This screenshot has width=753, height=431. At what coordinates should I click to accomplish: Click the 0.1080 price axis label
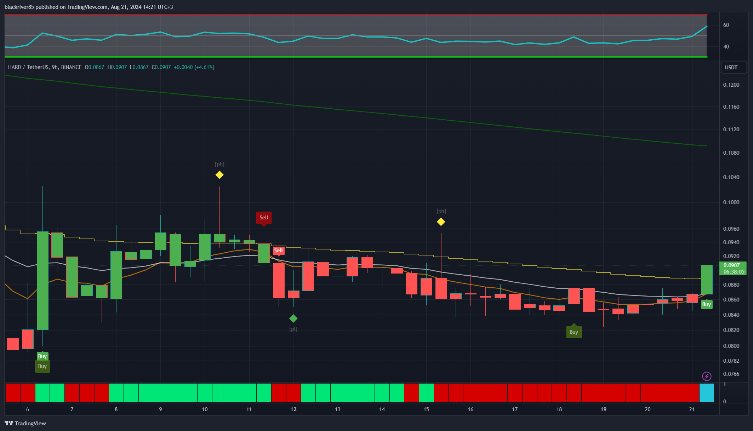[x=731, y=153]
